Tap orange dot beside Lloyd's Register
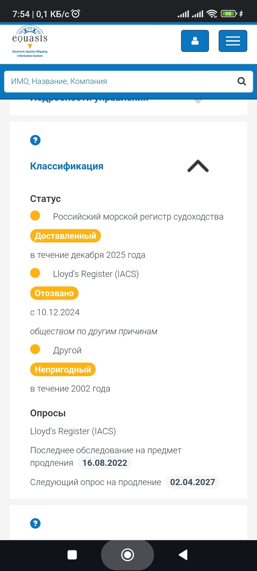257x571 pixels. tap(35, 273)
